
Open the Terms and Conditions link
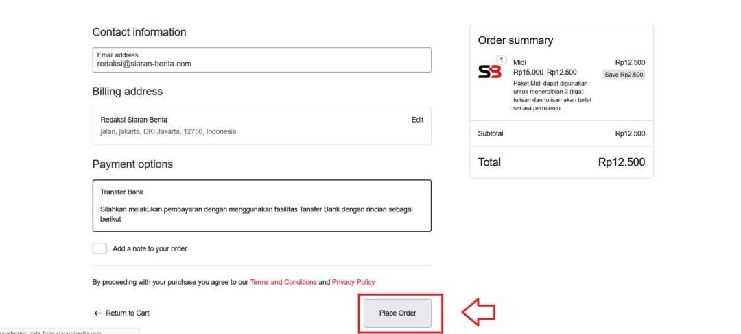point(283,282)
